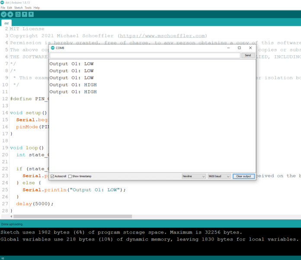Click the line number 10 indicator in bottom bar
This screenshot has width=301, height=260.
[3, 258]
